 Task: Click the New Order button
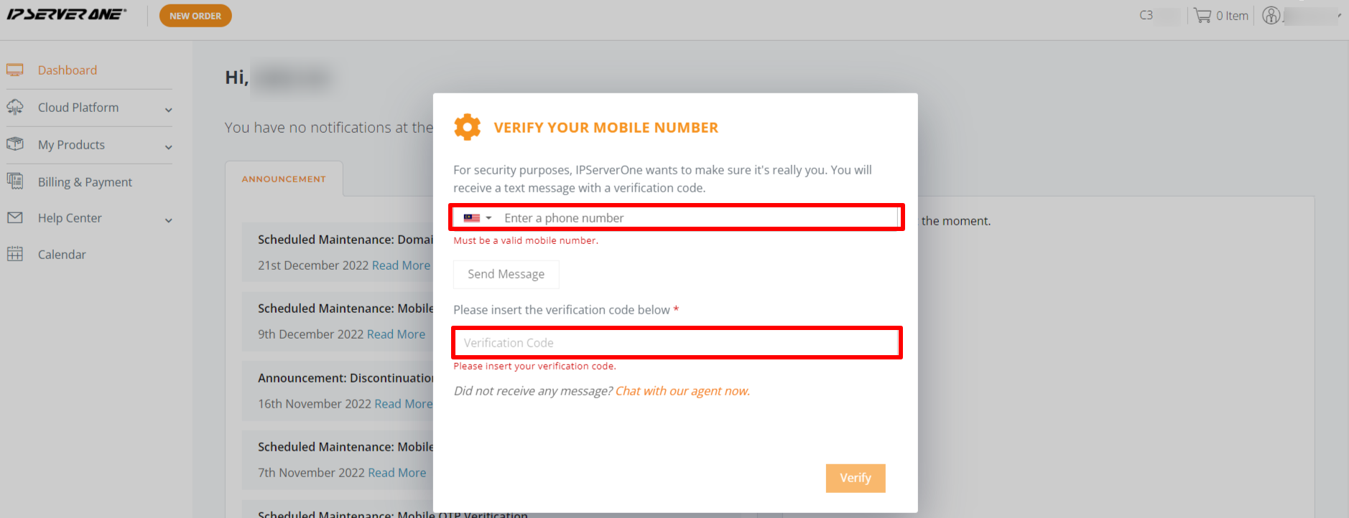[195, 16]
